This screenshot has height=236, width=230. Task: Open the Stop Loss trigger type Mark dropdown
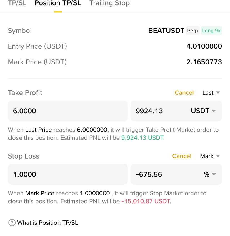coord(210,156)
